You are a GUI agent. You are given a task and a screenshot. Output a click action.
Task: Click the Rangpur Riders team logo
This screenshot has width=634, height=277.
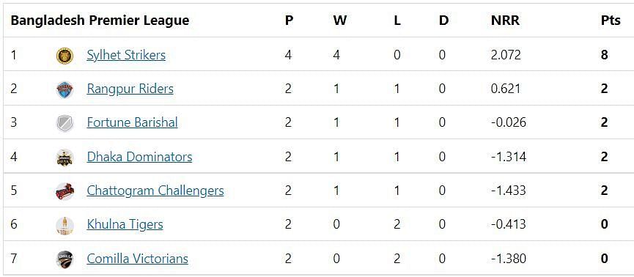[64, 89]
